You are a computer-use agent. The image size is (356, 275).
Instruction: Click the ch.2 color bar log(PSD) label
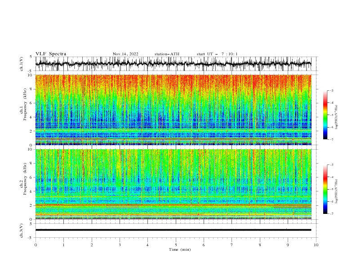[337, 191]
